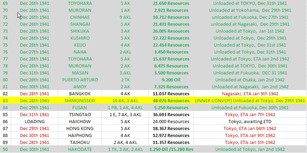Viewport: 307px width, 153px height.
Task: Click the NAHA port cell
Action: click(80, 52)
